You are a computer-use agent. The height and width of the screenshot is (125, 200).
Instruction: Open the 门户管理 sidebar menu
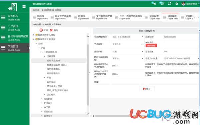tap(15, 28)
